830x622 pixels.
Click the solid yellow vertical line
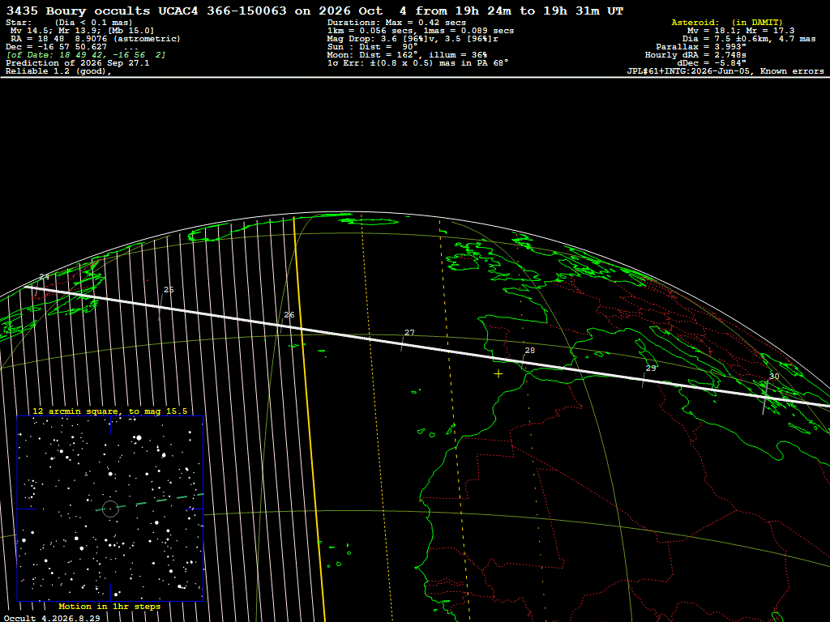(x=310, y=418)
